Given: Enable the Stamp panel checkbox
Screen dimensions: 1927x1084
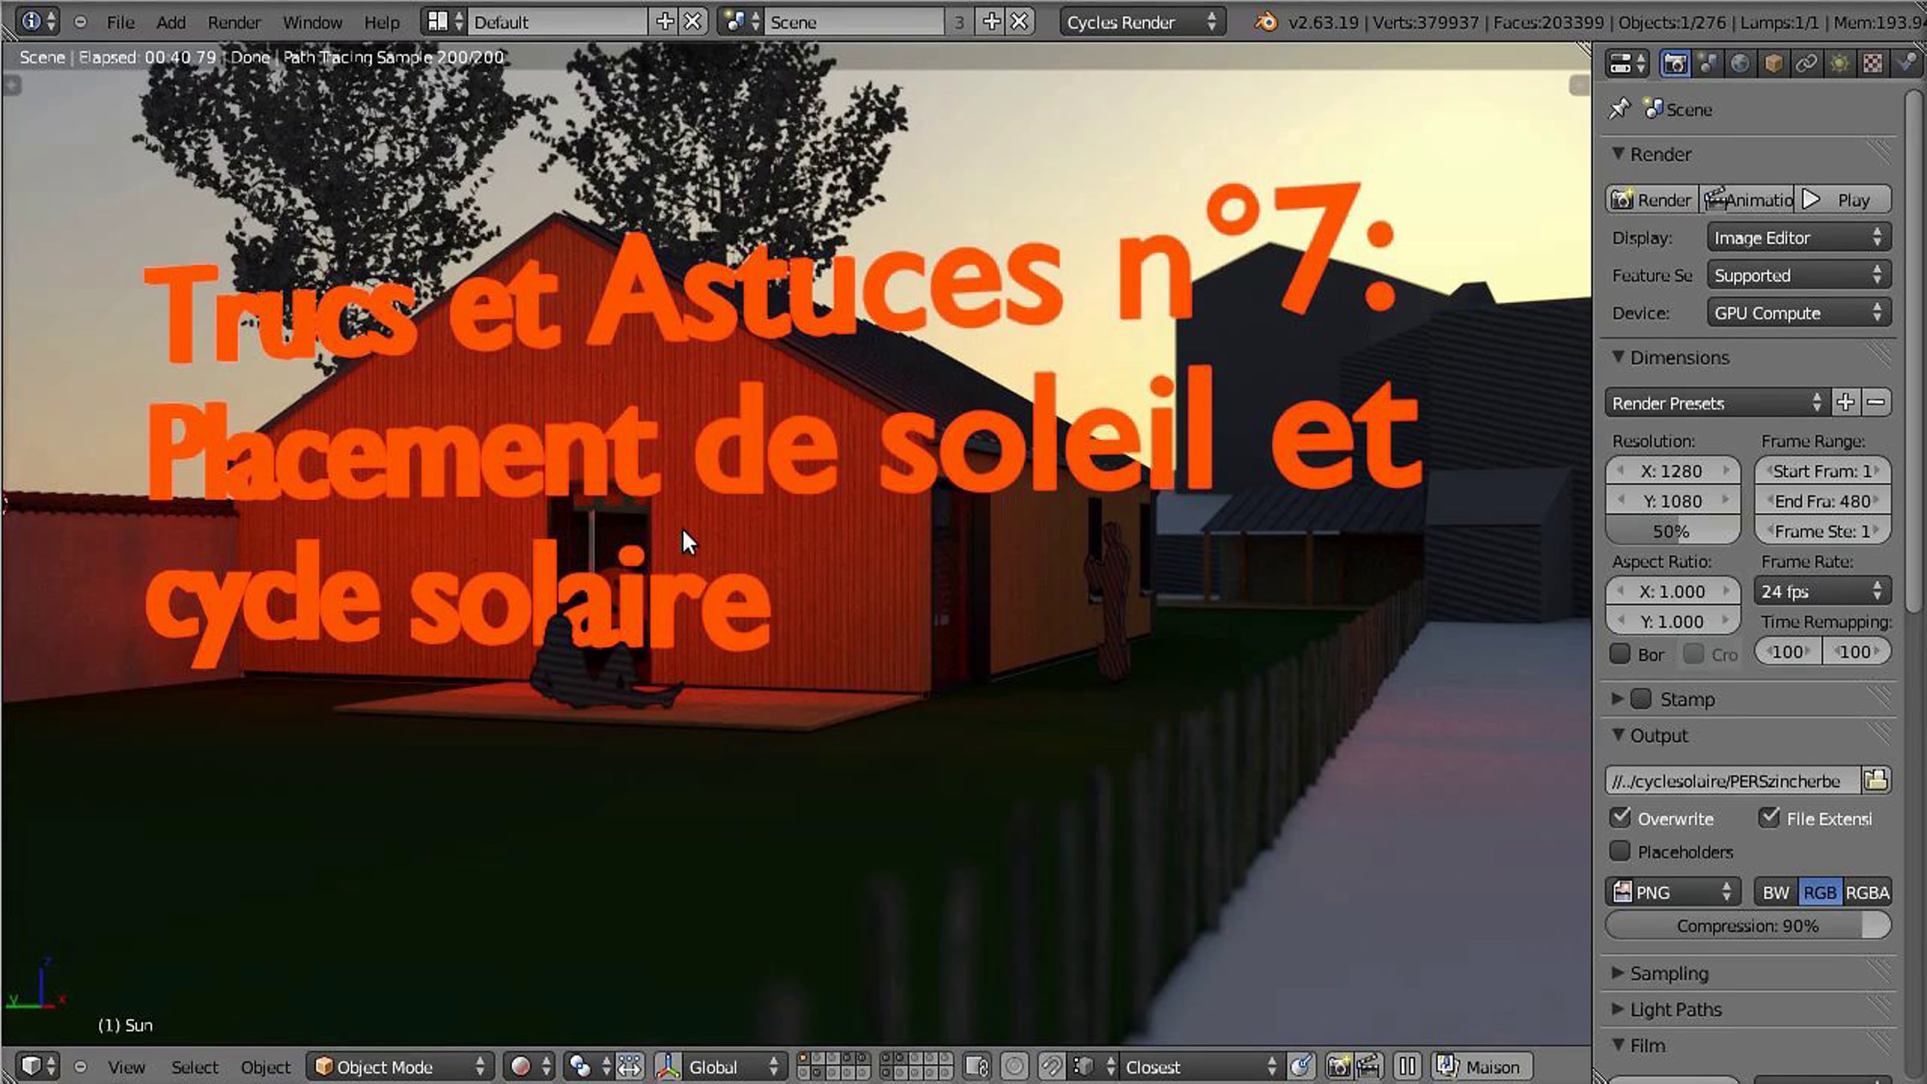Looking at the screenshot, I should point(1641,699).
